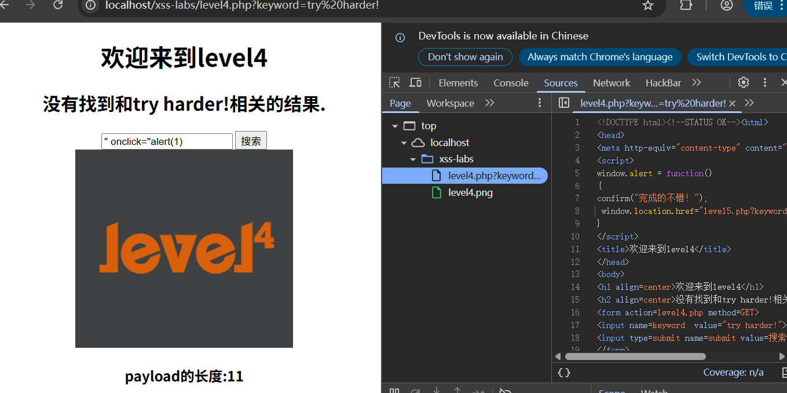Reload the page with browser refresh icon

58,5
